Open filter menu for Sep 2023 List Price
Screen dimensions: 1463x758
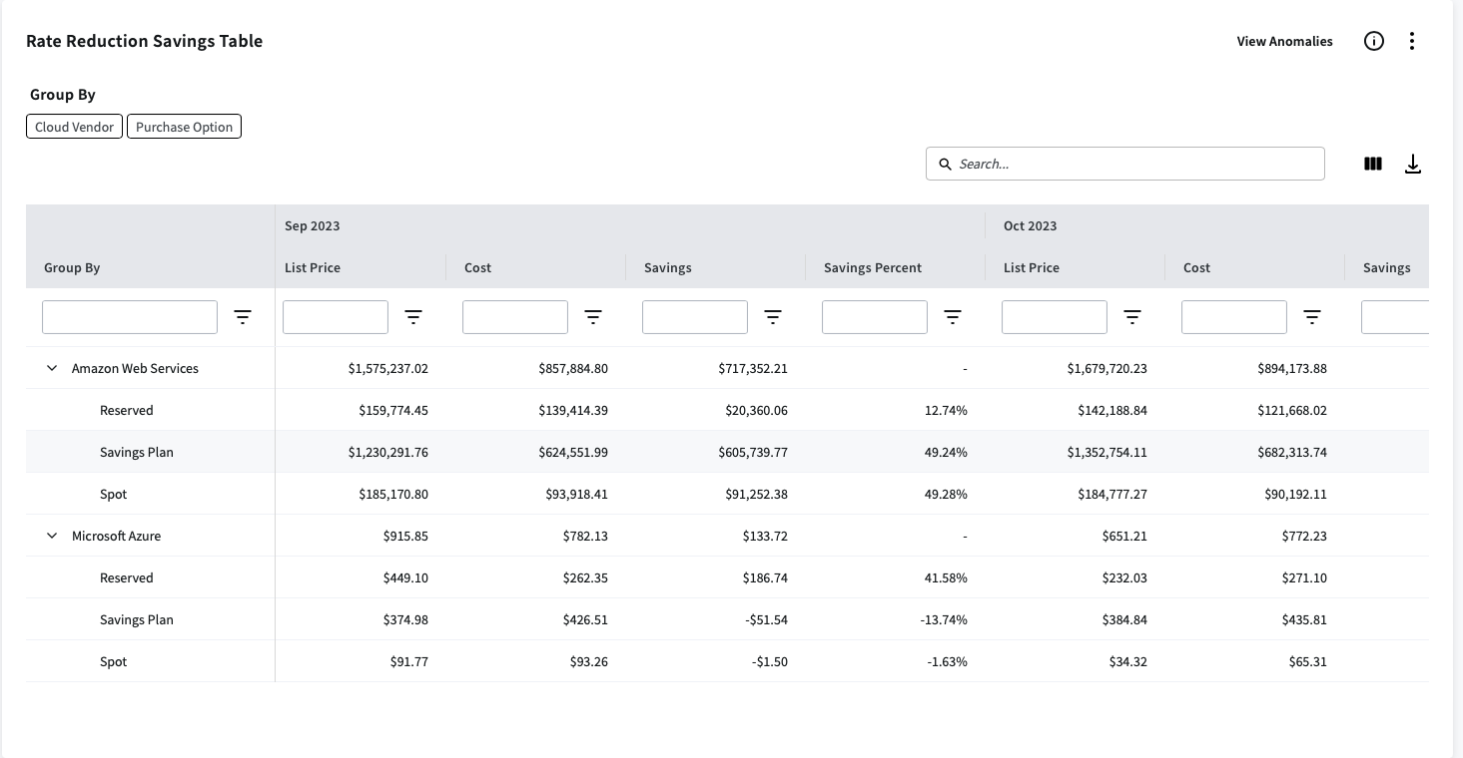(413, 317)
